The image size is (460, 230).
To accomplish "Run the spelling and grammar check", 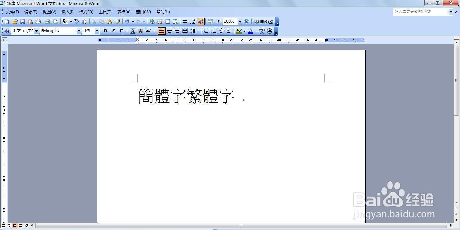I will click(76, 22).
